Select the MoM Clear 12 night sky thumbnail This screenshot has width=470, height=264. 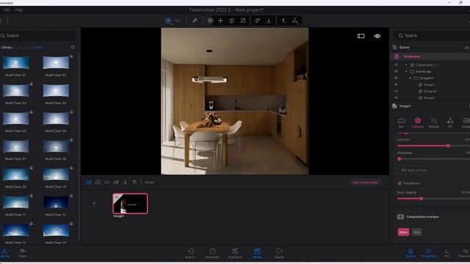56,202
